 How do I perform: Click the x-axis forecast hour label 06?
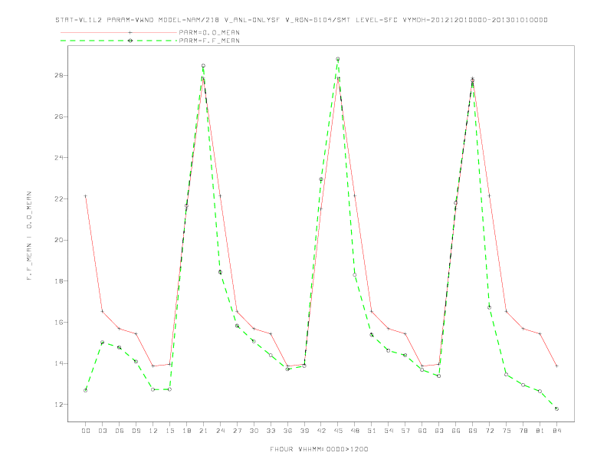[120, 431]
